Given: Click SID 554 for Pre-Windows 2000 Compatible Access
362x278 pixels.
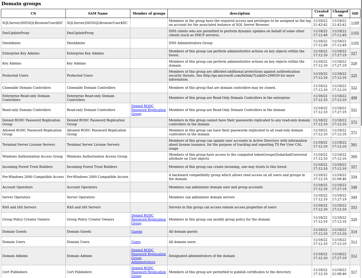Looking at the screenshot, I should click(354, 177).
